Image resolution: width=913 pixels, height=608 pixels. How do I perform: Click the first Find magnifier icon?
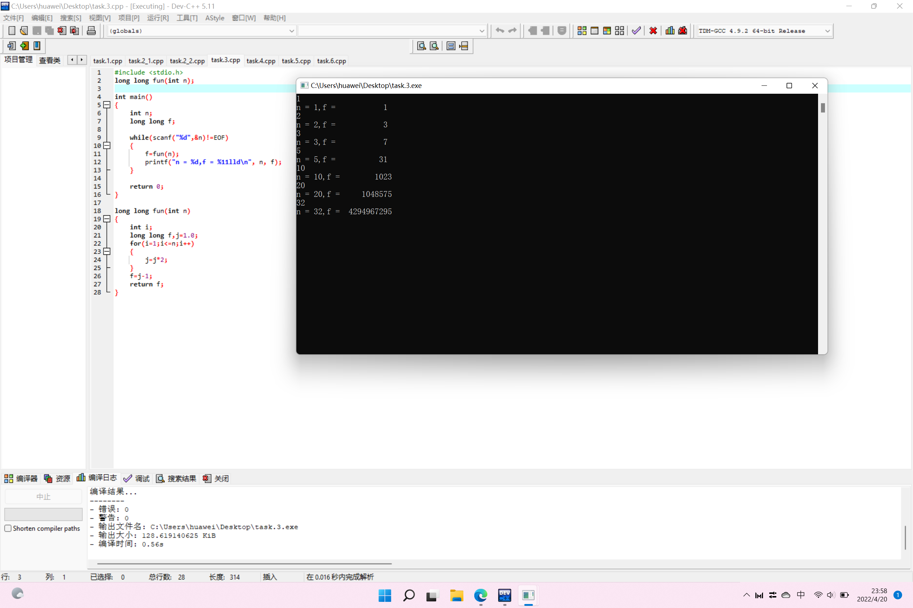pos(421,46)
